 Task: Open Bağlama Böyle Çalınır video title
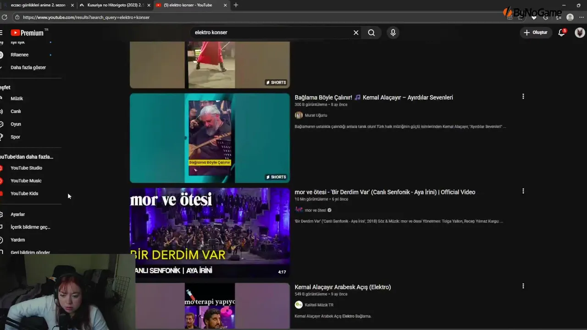374,98
